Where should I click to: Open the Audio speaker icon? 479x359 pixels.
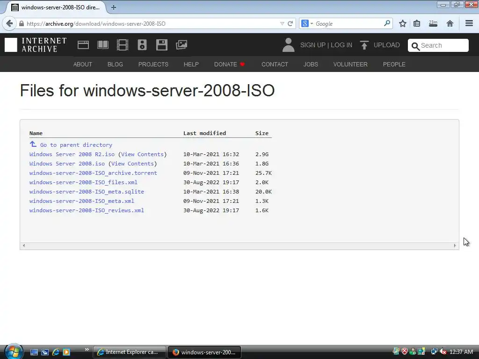142,45
